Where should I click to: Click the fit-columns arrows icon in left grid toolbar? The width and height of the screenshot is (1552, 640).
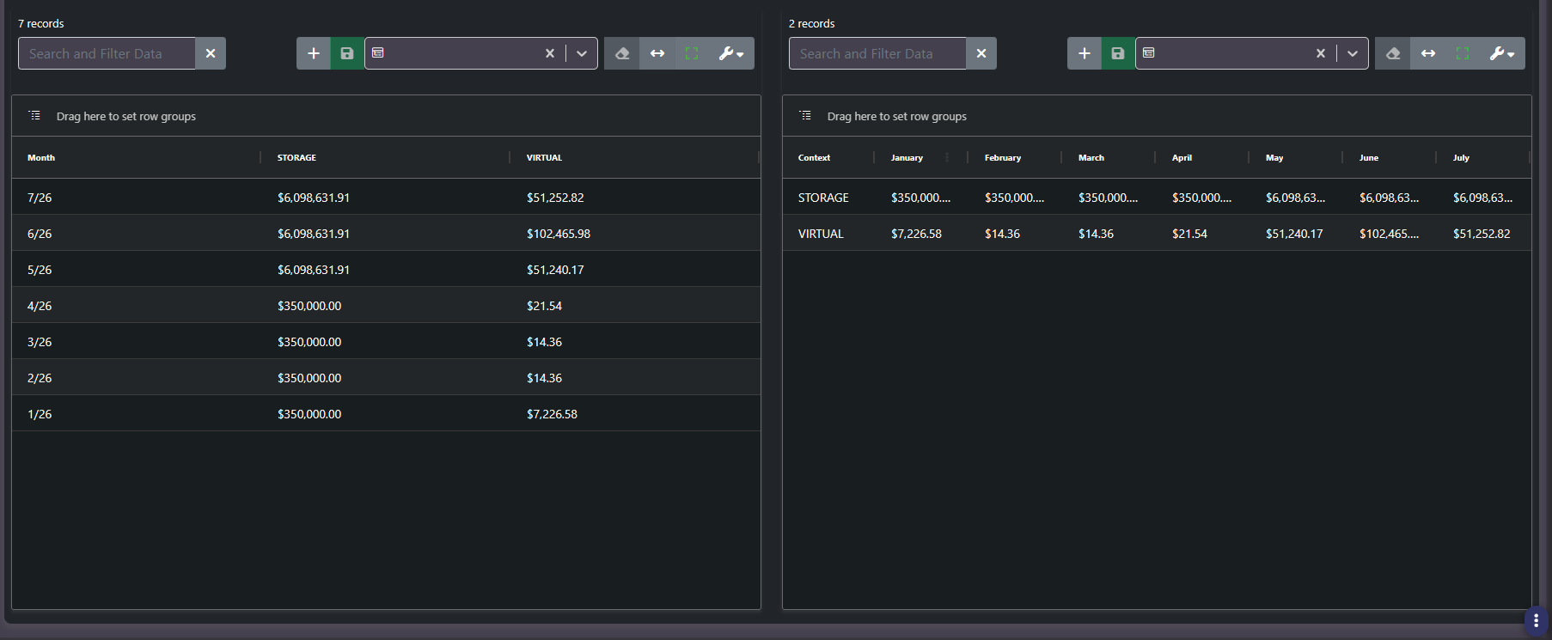657,53
